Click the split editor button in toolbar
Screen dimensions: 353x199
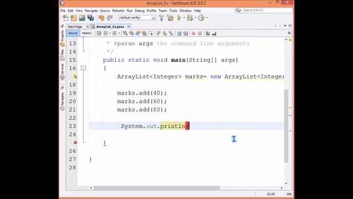pyautogui.click(x=289, y=33)
